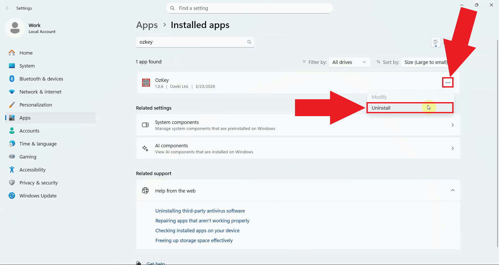Click the search magnifier in the apps search box

point(249,42)
